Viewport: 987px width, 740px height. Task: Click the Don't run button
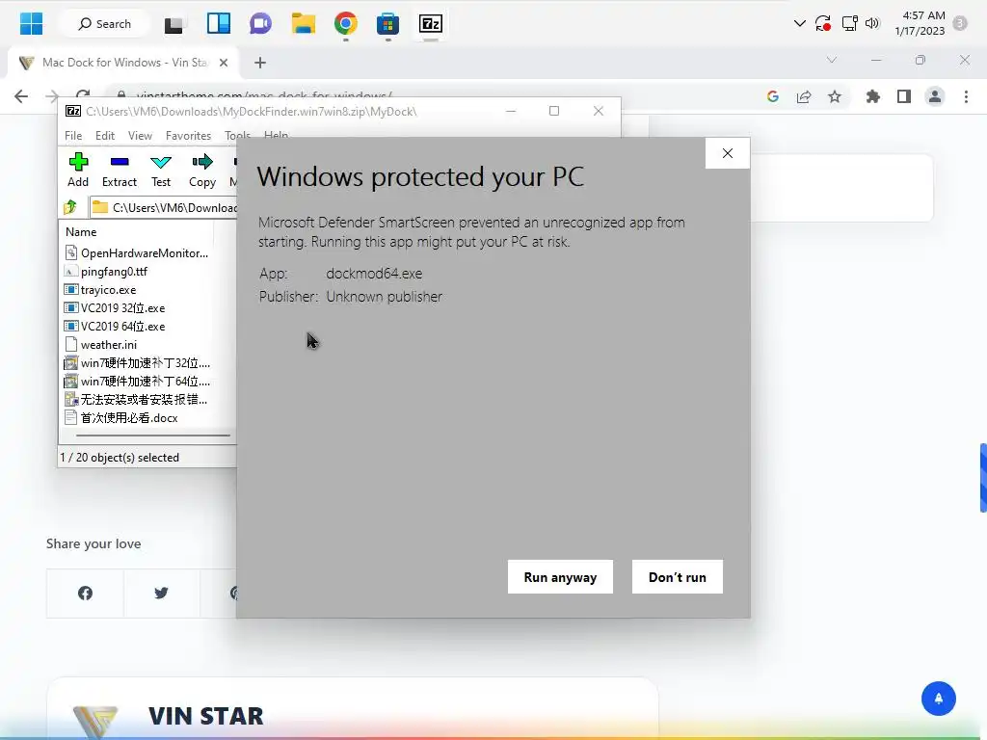click(678, 577)
